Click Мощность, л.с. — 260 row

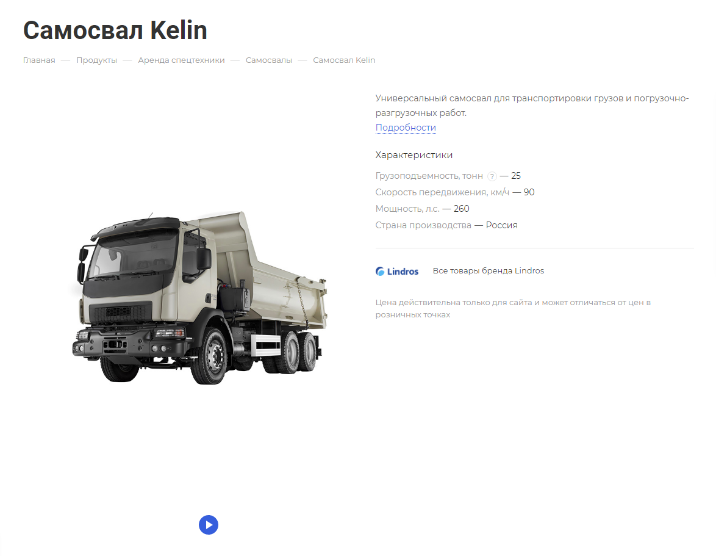pos(423,209)
